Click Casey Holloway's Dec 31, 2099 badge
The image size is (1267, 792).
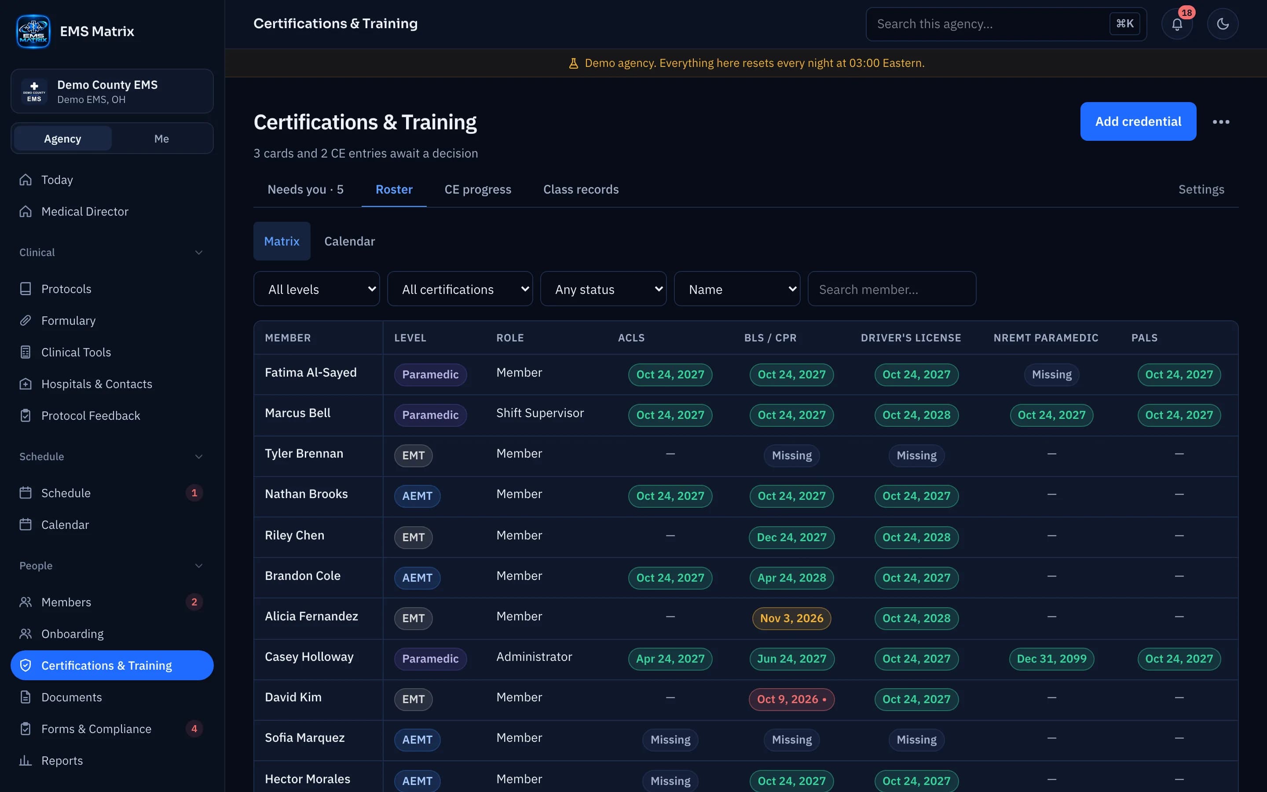pos(1051,658)
